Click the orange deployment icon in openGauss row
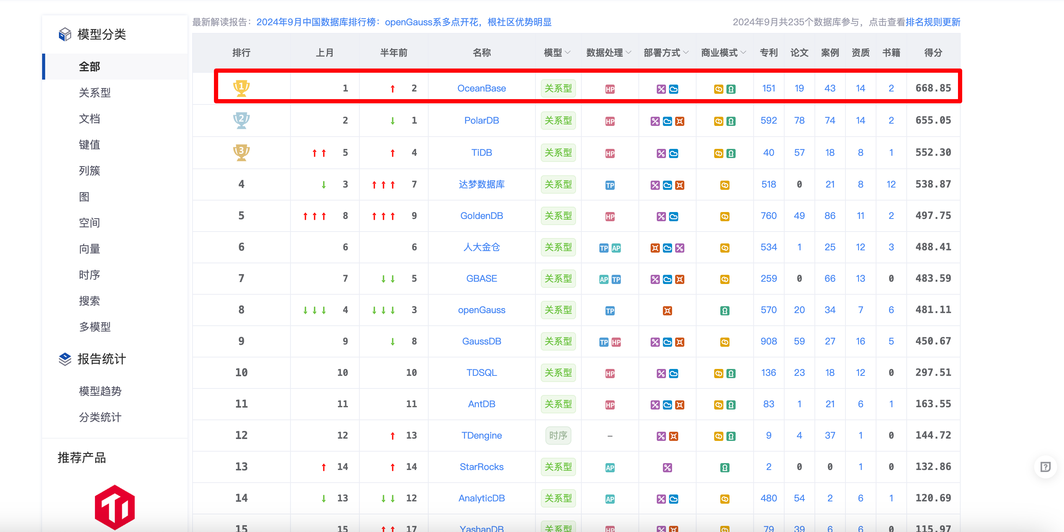The width and height of the screenshot is (1064, 532). [667, 311]
